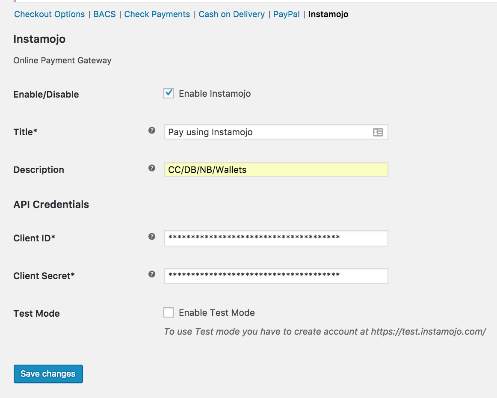
Task: Click the contact card icon in Title field
Action: point(378,132)
